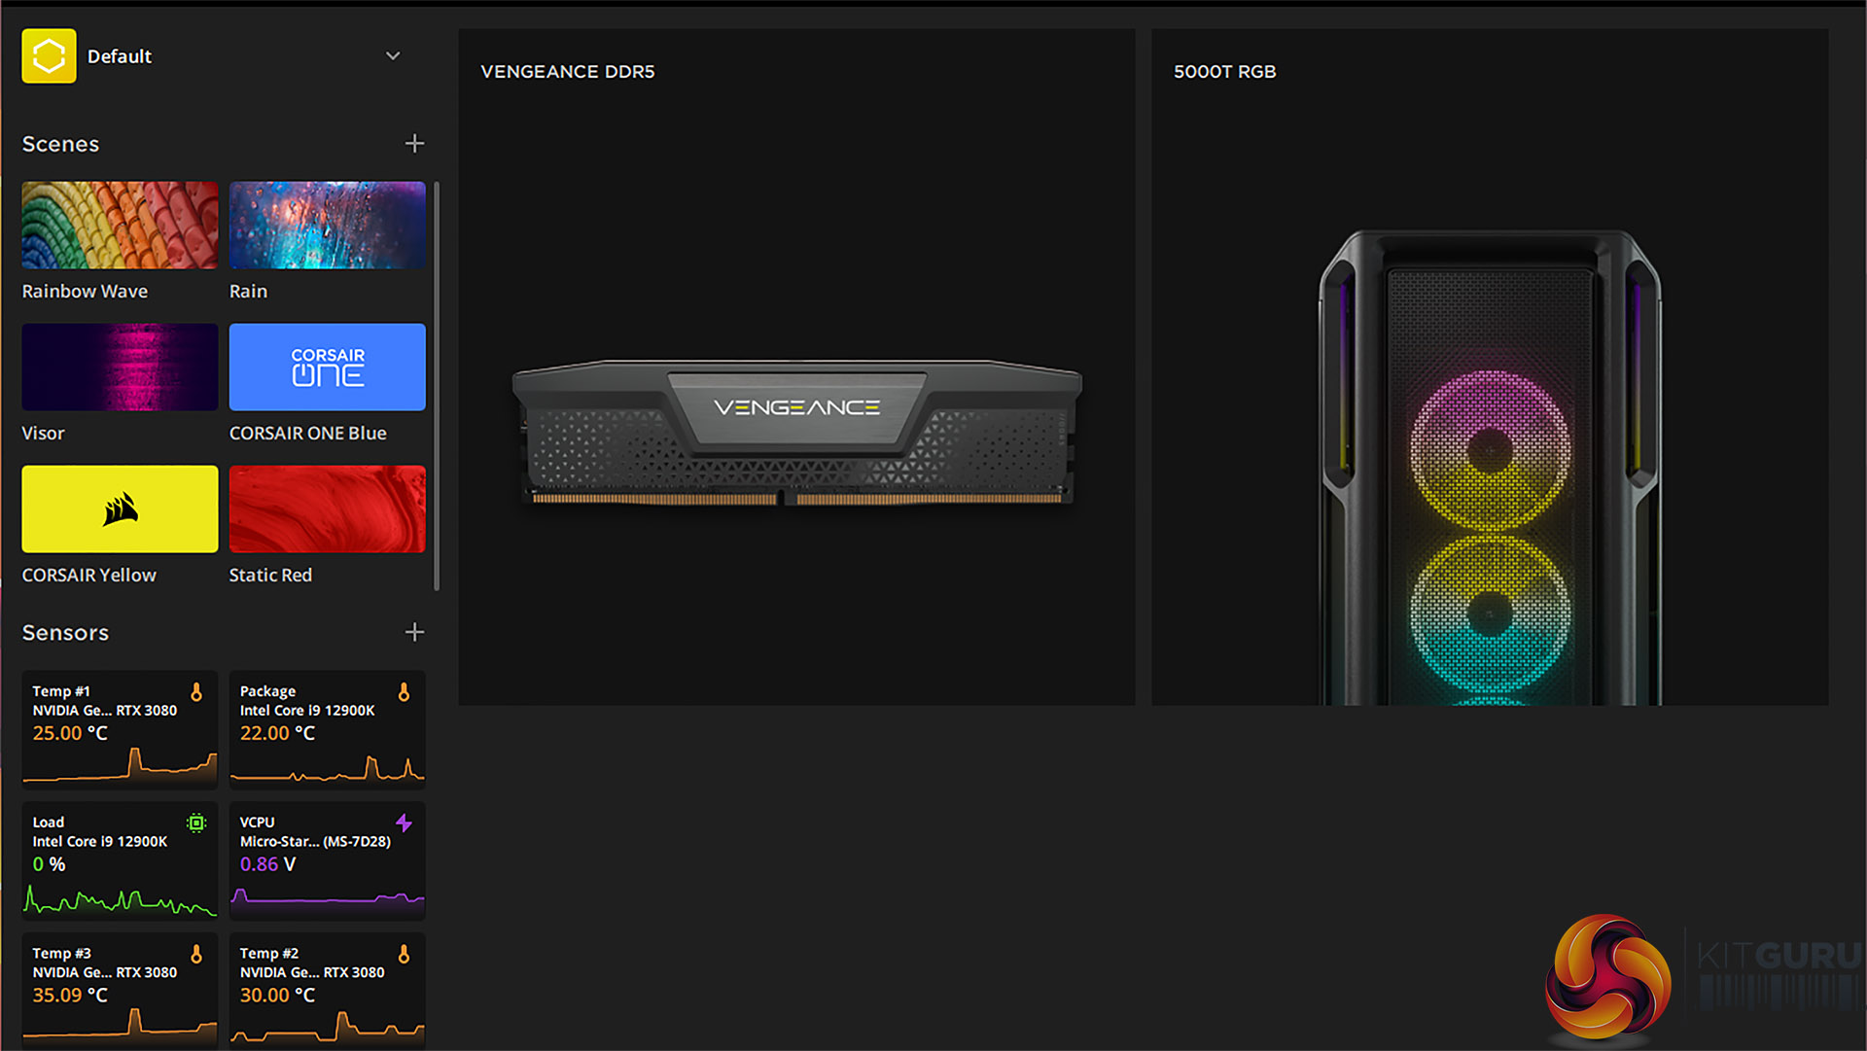Click thermometer icon on Package sensor

coord(404,692)
